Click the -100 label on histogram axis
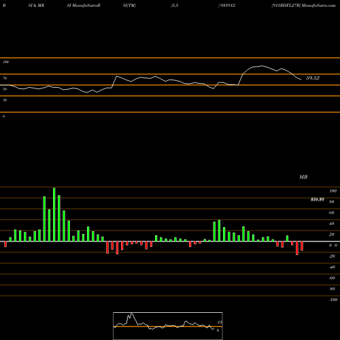The width and height of the screenshot is (340, 340). pos(333,300)
